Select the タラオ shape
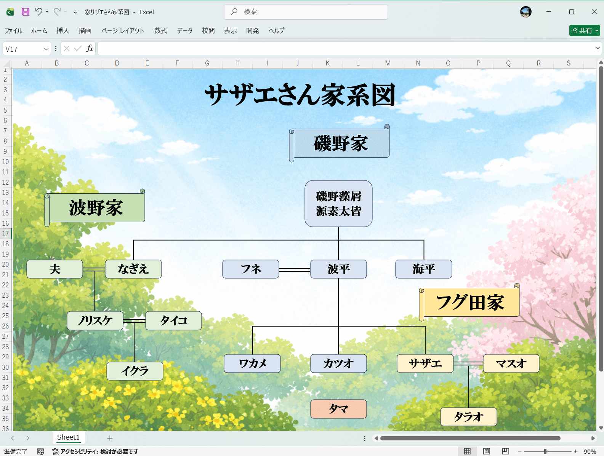The height and width of the screenshot is (456, 604). (x=469, y=417)
